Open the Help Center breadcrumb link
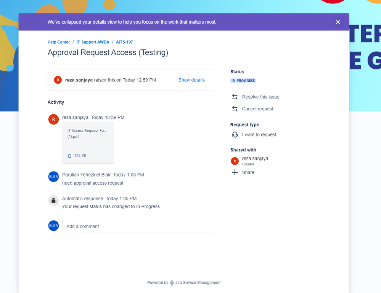 59,42
